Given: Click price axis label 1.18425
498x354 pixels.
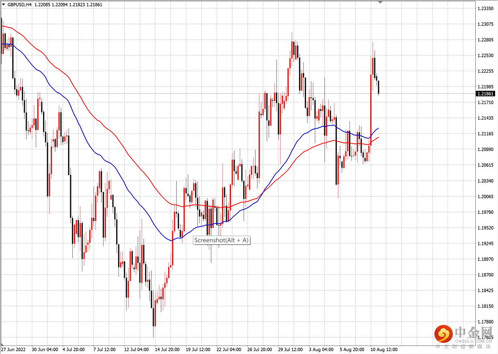Looking at the screenshot, I should coord(485,291).
